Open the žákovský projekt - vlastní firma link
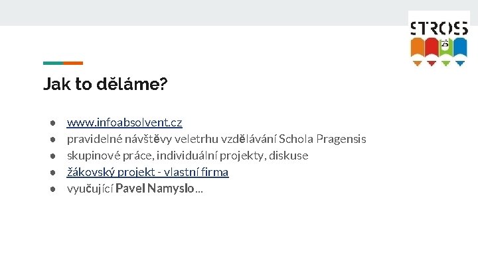 148,172
